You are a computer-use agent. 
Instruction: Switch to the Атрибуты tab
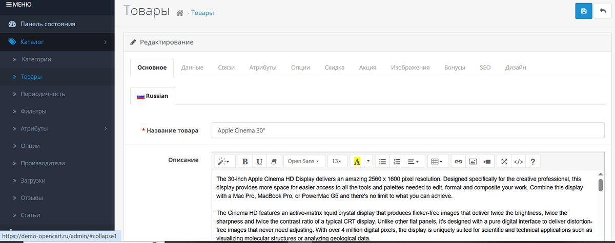(263, 68)
